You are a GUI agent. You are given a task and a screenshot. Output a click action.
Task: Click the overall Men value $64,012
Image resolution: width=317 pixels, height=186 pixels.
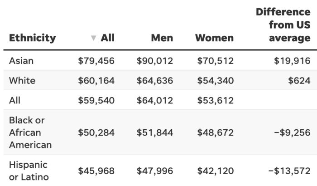tap(155, 100)
